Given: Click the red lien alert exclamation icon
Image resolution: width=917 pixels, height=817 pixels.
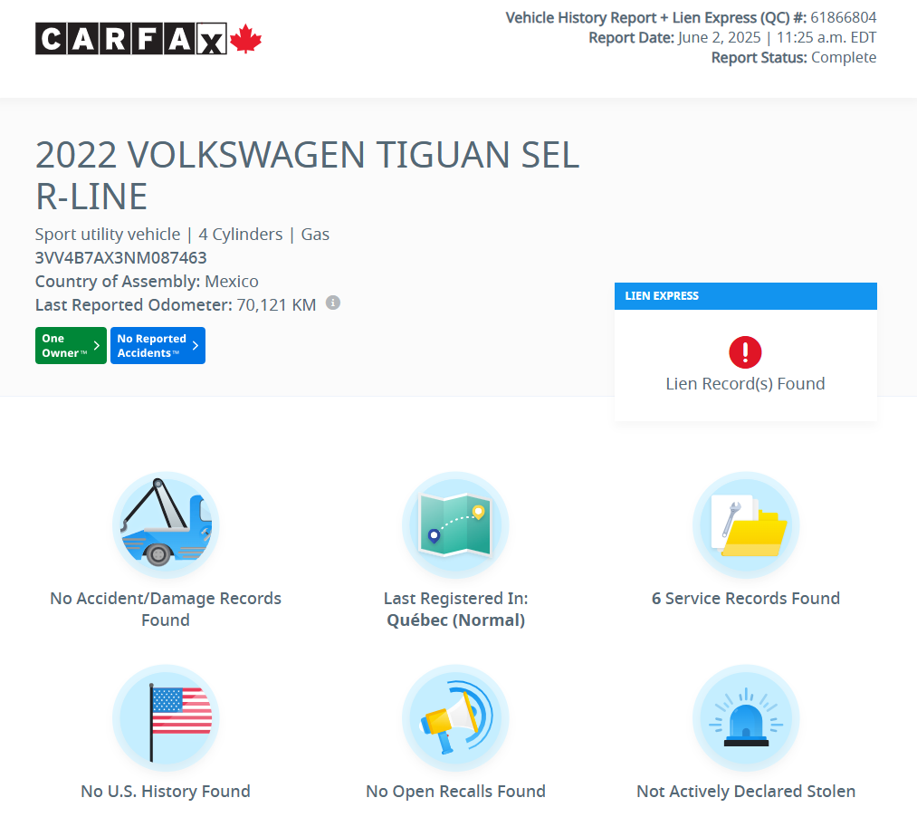Looking at the screenshot, I should pos(745,351).
